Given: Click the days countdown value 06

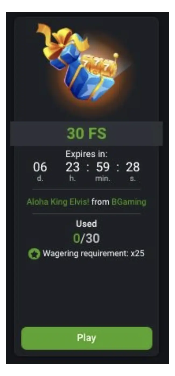Looking at the screenshot, I should click(40, 167).
